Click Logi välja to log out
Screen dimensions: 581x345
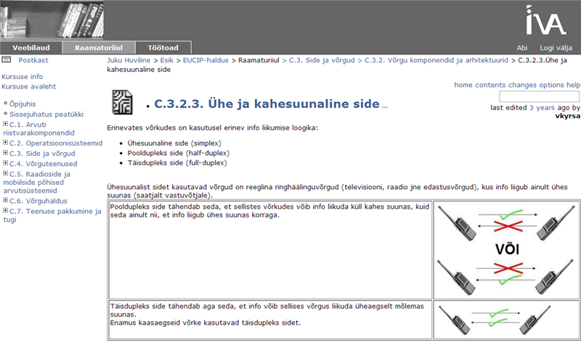coord(556,48)
